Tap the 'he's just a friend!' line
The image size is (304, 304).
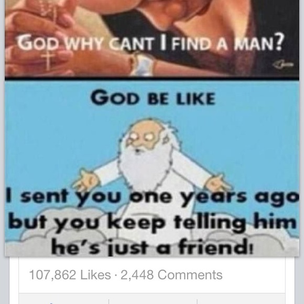152,246
